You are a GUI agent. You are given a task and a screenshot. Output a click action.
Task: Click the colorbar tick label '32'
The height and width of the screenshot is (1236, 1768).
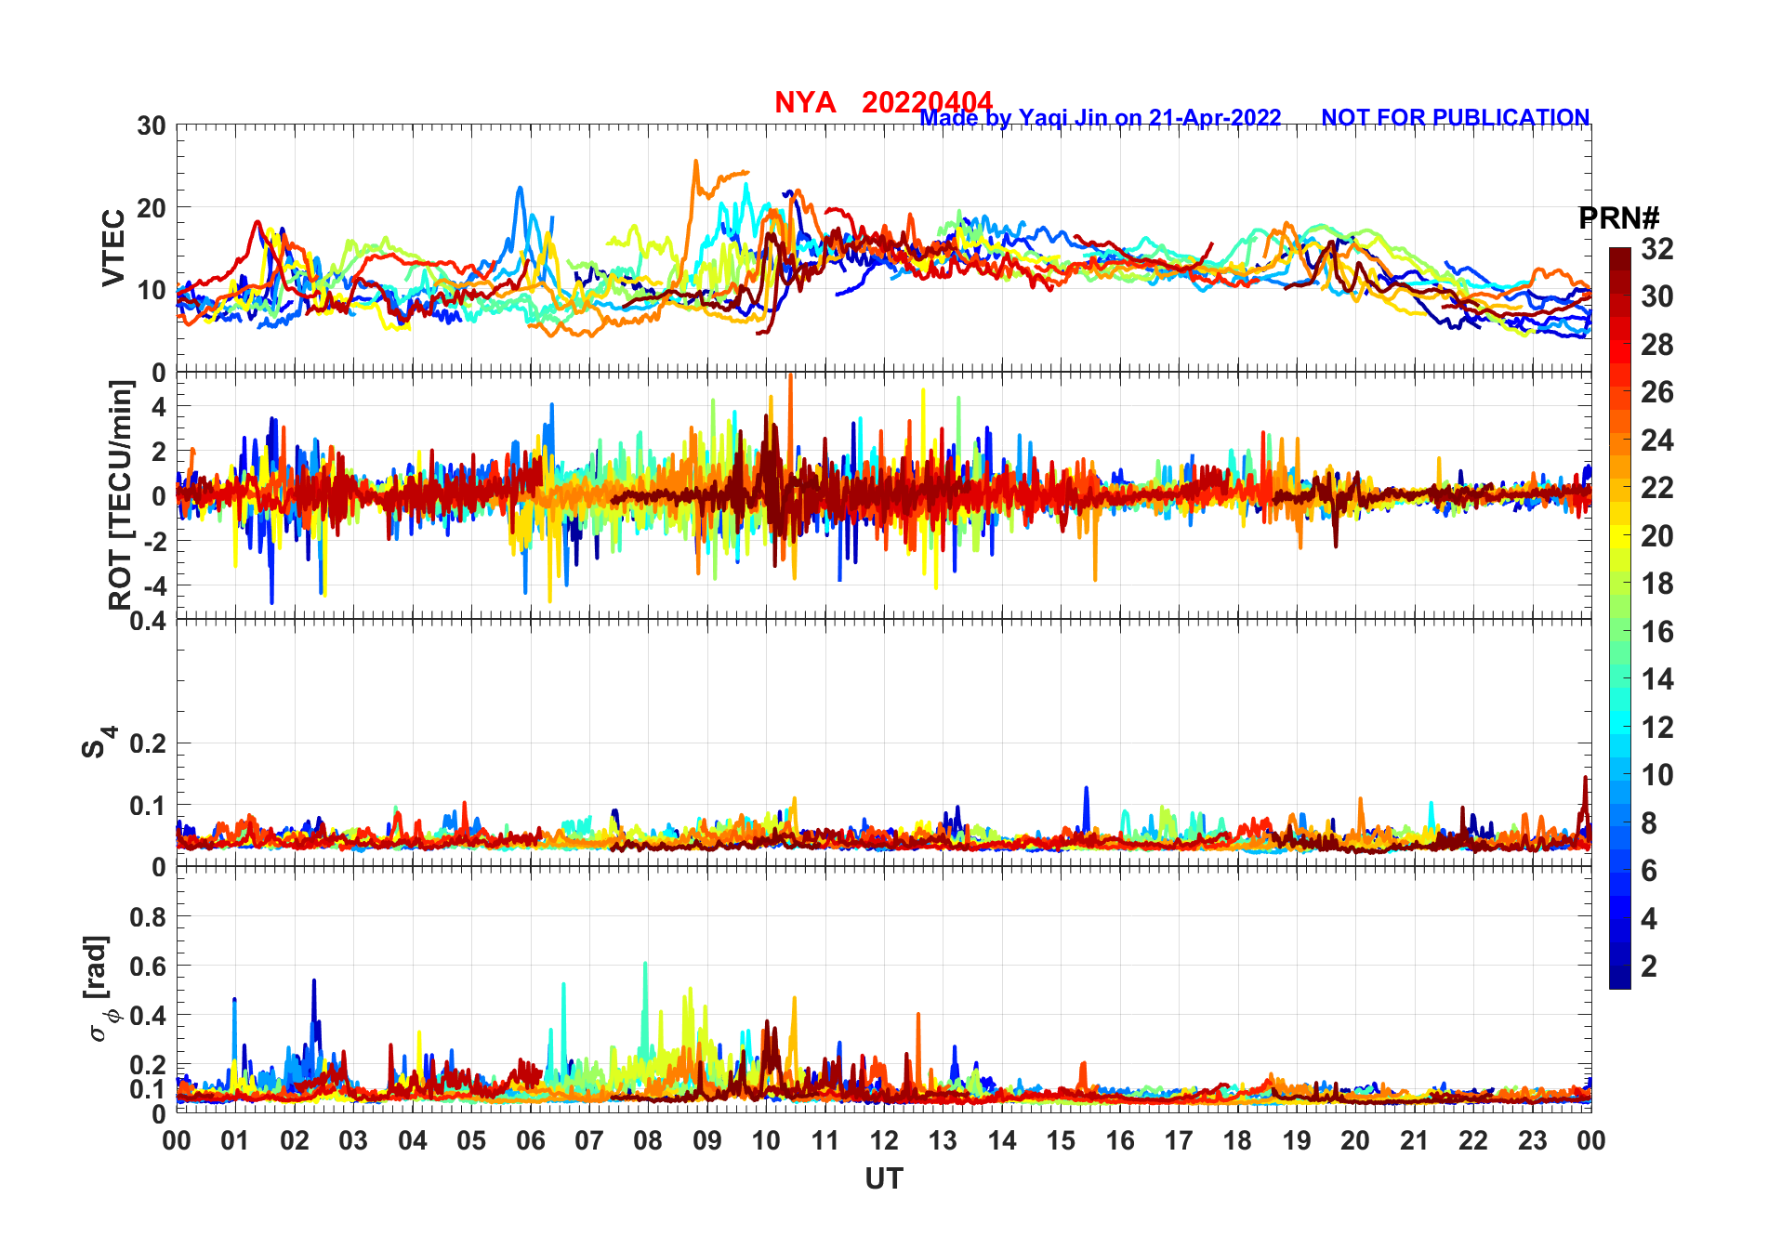[x=1656, y=249]
